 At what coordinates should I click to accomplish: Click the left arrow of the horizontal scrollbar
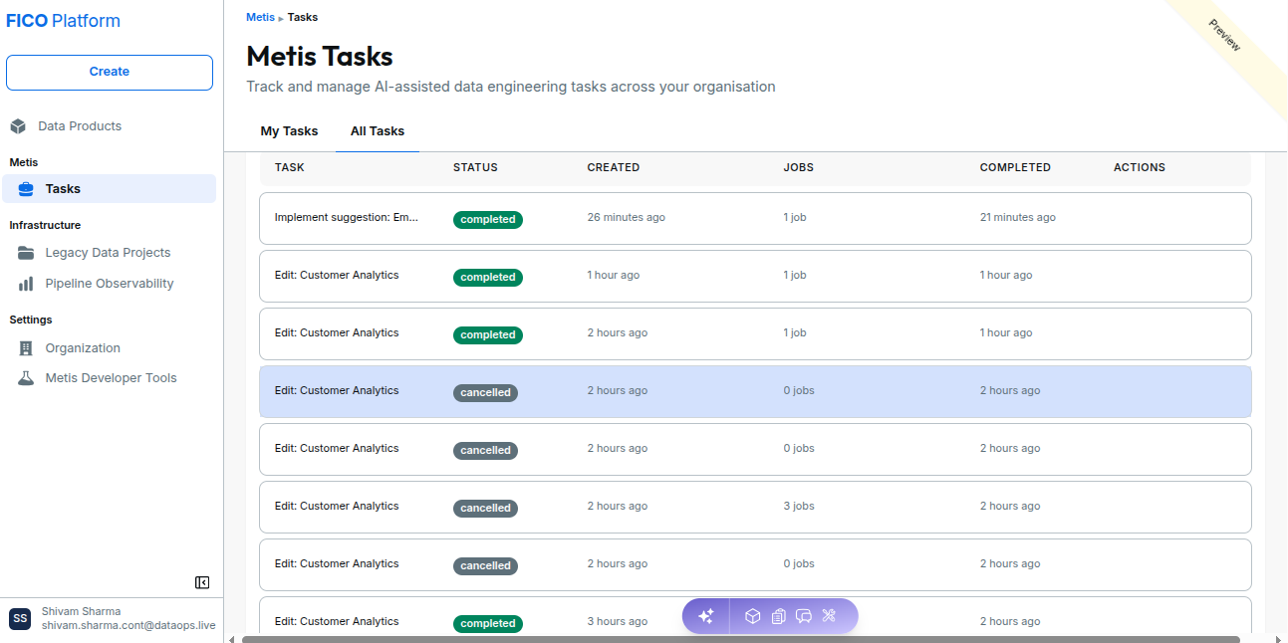(232, 639)
